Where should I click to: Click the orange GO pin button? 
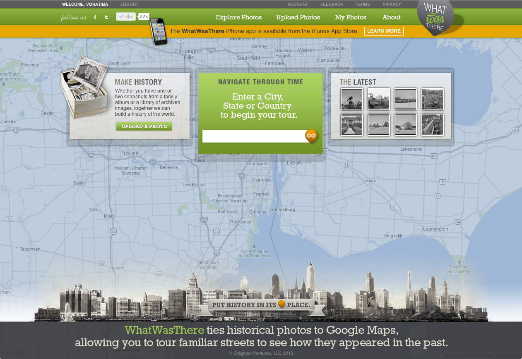pos(311,136)
